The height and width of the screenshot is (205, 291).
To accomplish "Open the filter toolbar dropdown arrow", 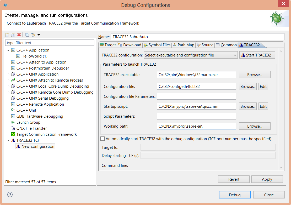I will pyautogui.click(x=39, y=35).
